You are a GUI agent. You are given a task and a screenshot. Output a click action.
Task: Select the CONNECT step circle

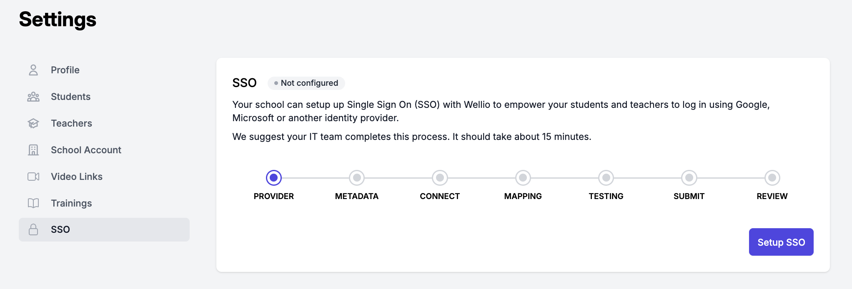(x=440, y=178)
